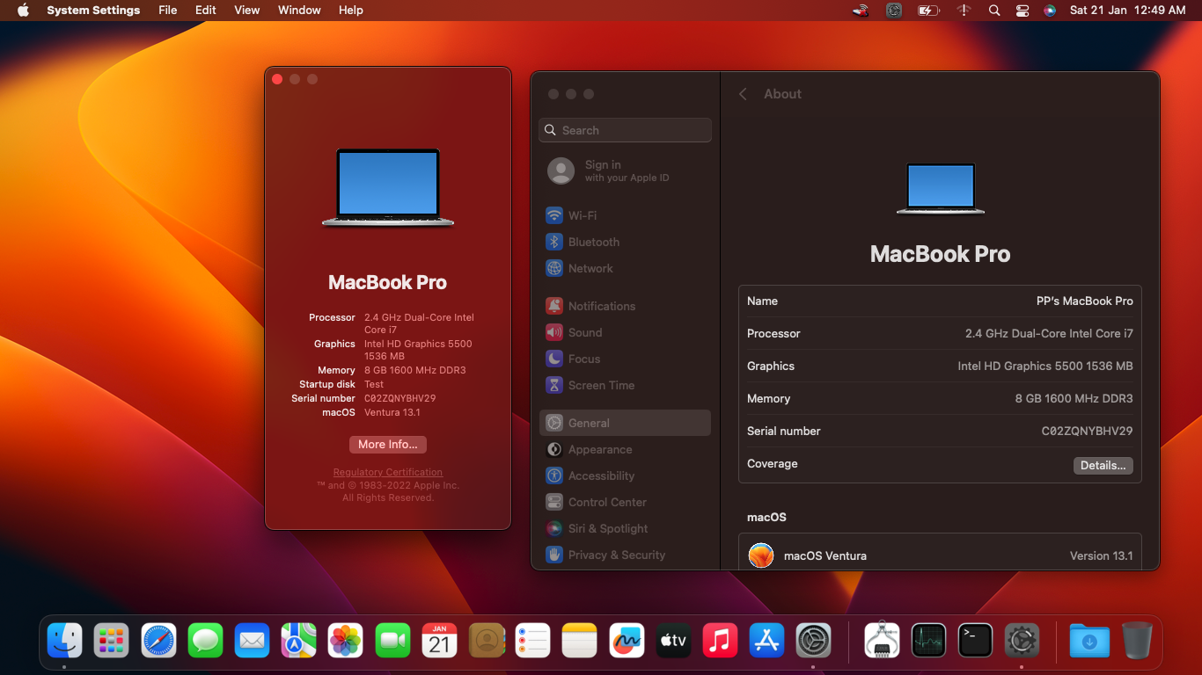Click Sign in with your Apple ID

[625, 171]
